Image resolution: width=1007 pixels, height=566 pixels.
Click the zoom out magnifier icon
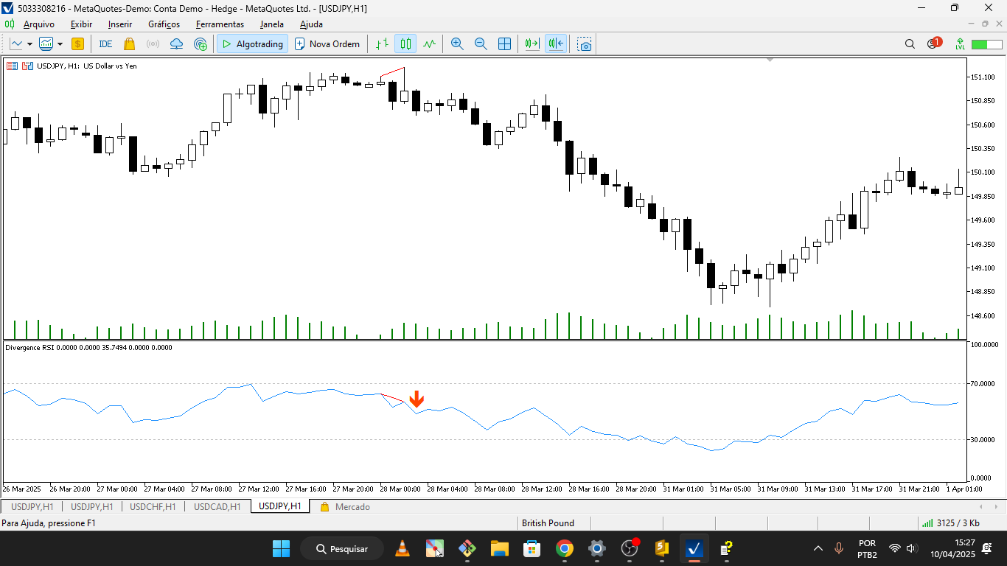tap(481, 43)
